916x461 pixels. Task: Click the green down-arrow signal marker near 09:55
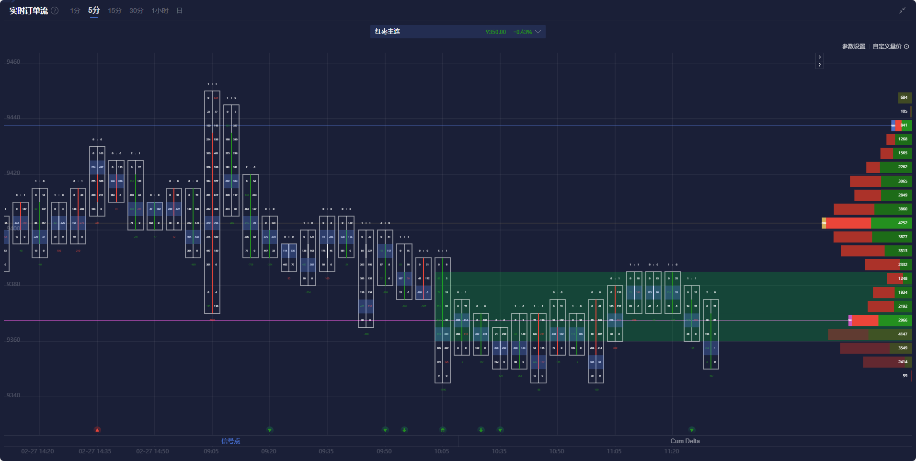404,430
